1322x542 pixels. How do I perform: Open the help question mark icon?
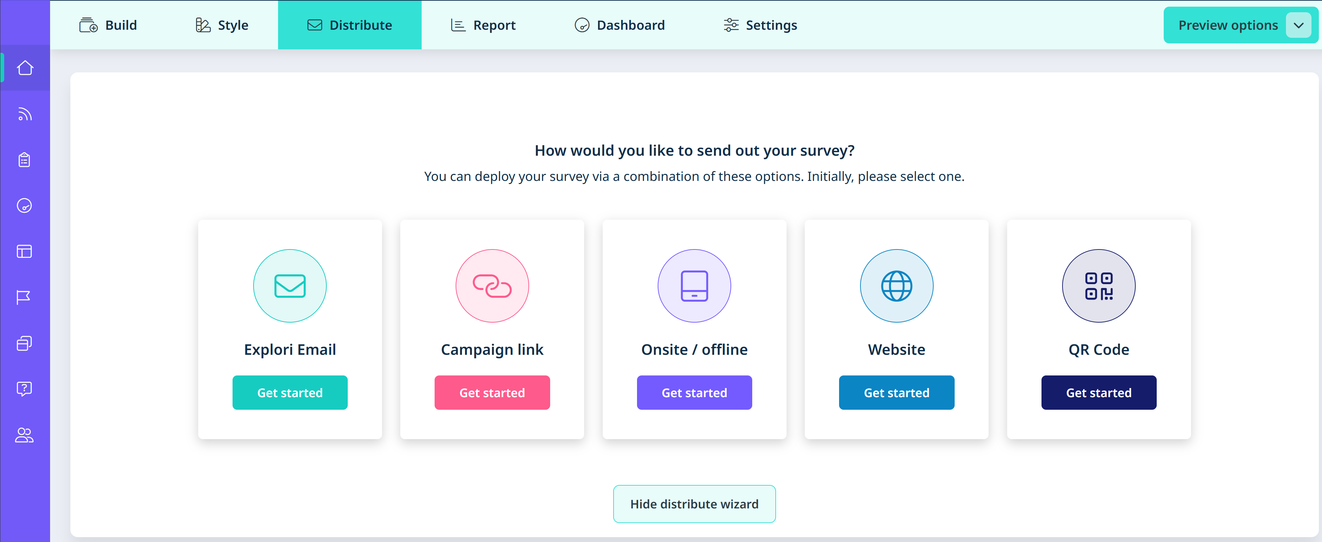(25, 389)
